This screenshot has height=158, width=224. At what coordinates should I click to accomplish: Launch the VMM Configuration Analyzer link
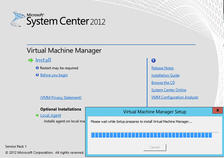point(175,97)
